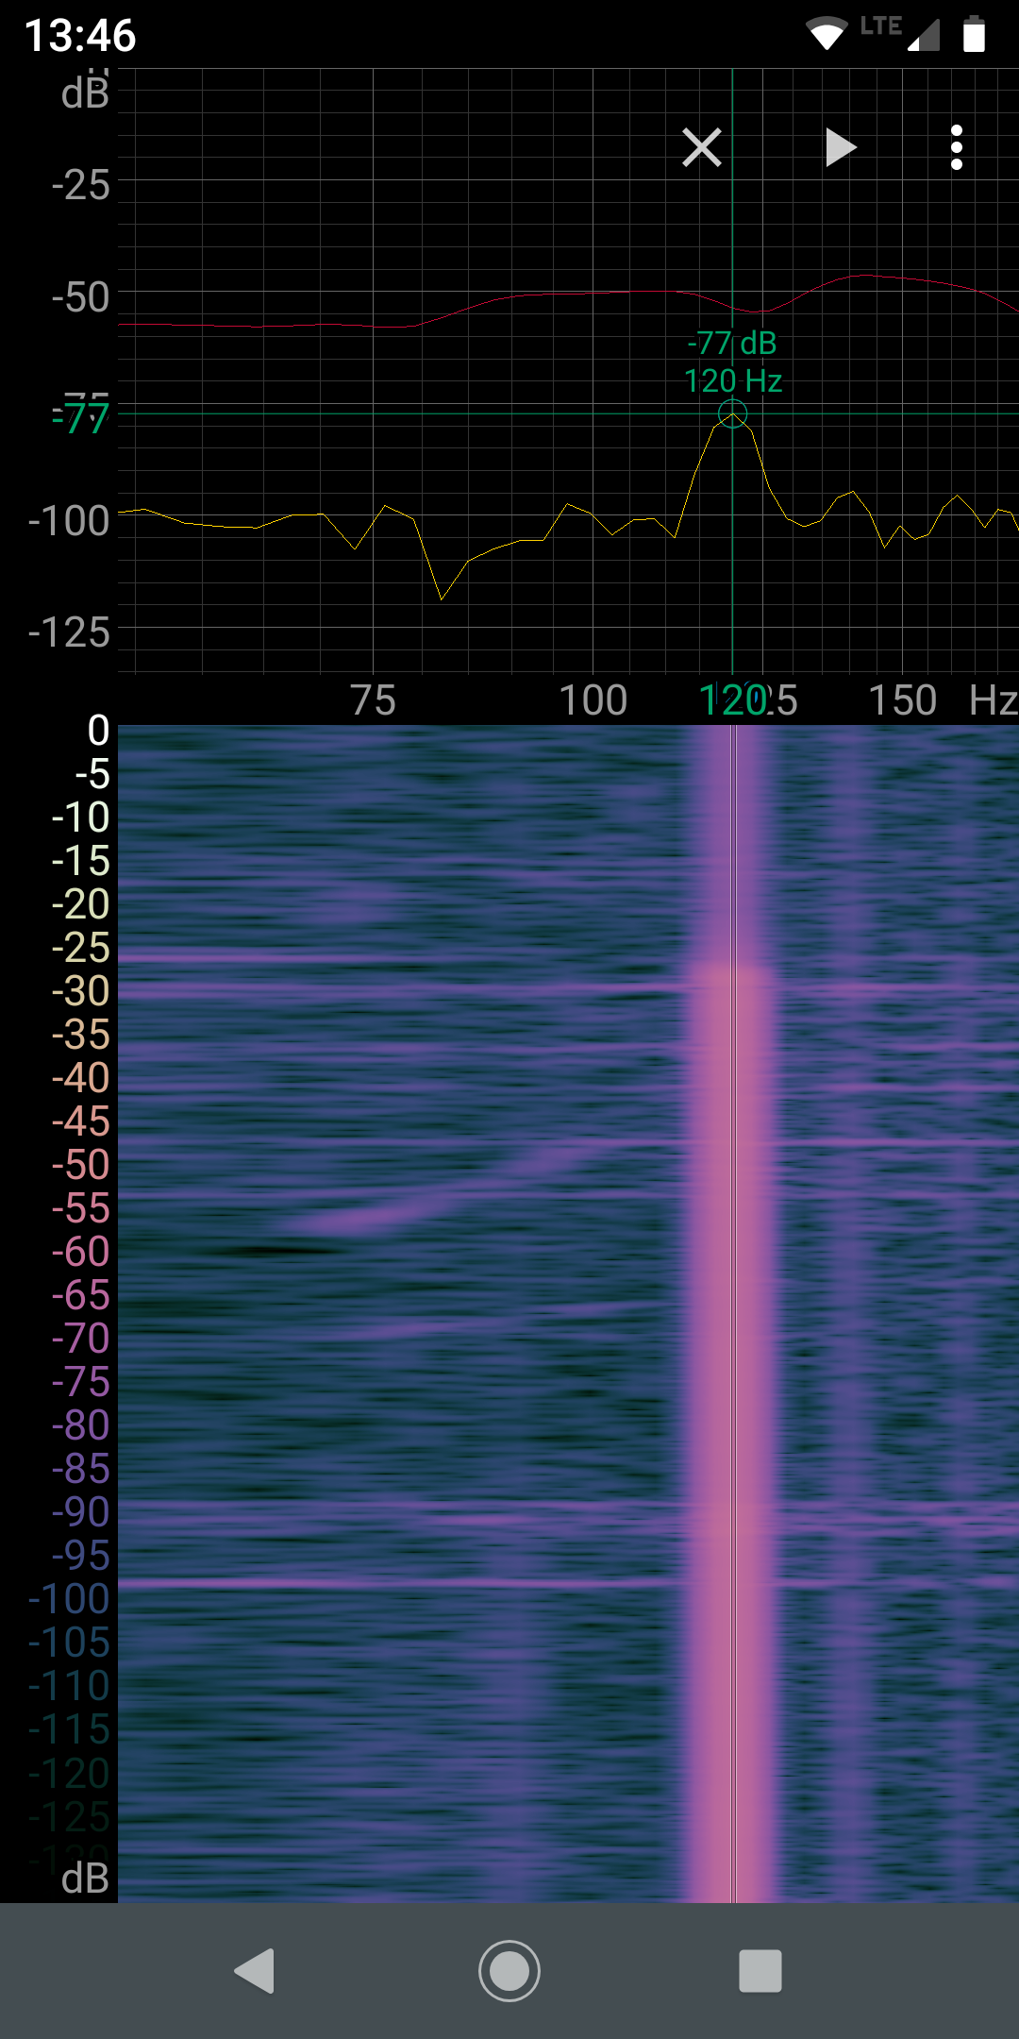Tap the -50 label on the spectrum dB axis
Viewport: 1019px width, 2039px height.
click(x=81, y=297)
